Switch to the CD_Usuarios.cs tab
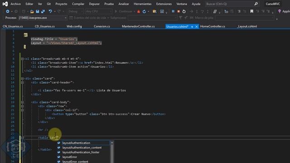Image resolution: width=290 pixels, height=163 pixels. click(44, 26)
